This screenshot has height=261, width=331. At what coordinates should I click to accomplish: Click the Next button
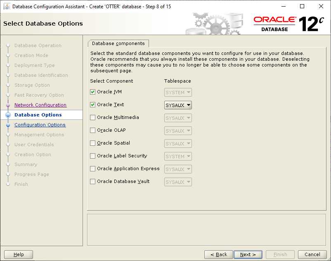click(248, 254)
